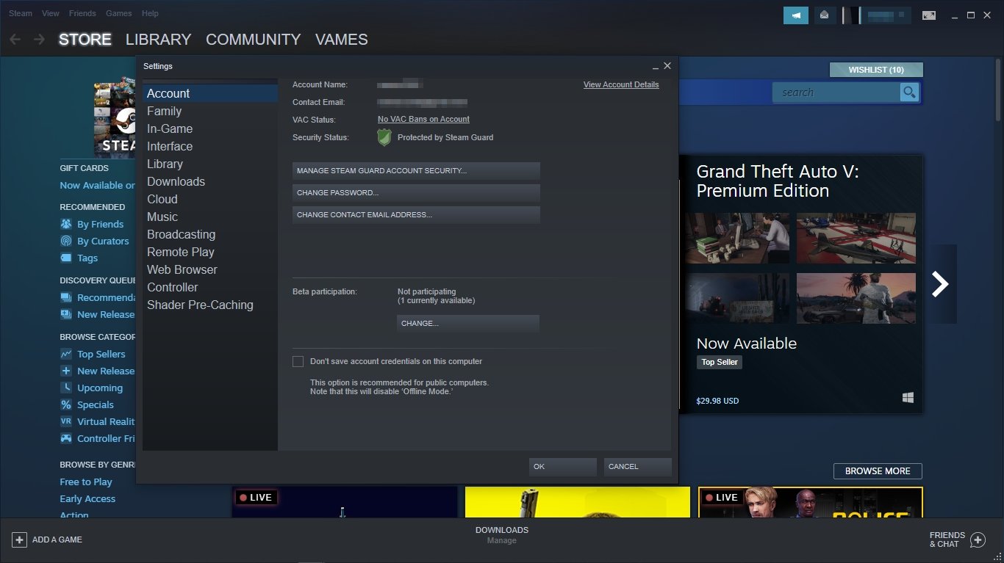Click the Discovery Queue New Releases icon
The image size is (1004, 563).
click(65, 314)
